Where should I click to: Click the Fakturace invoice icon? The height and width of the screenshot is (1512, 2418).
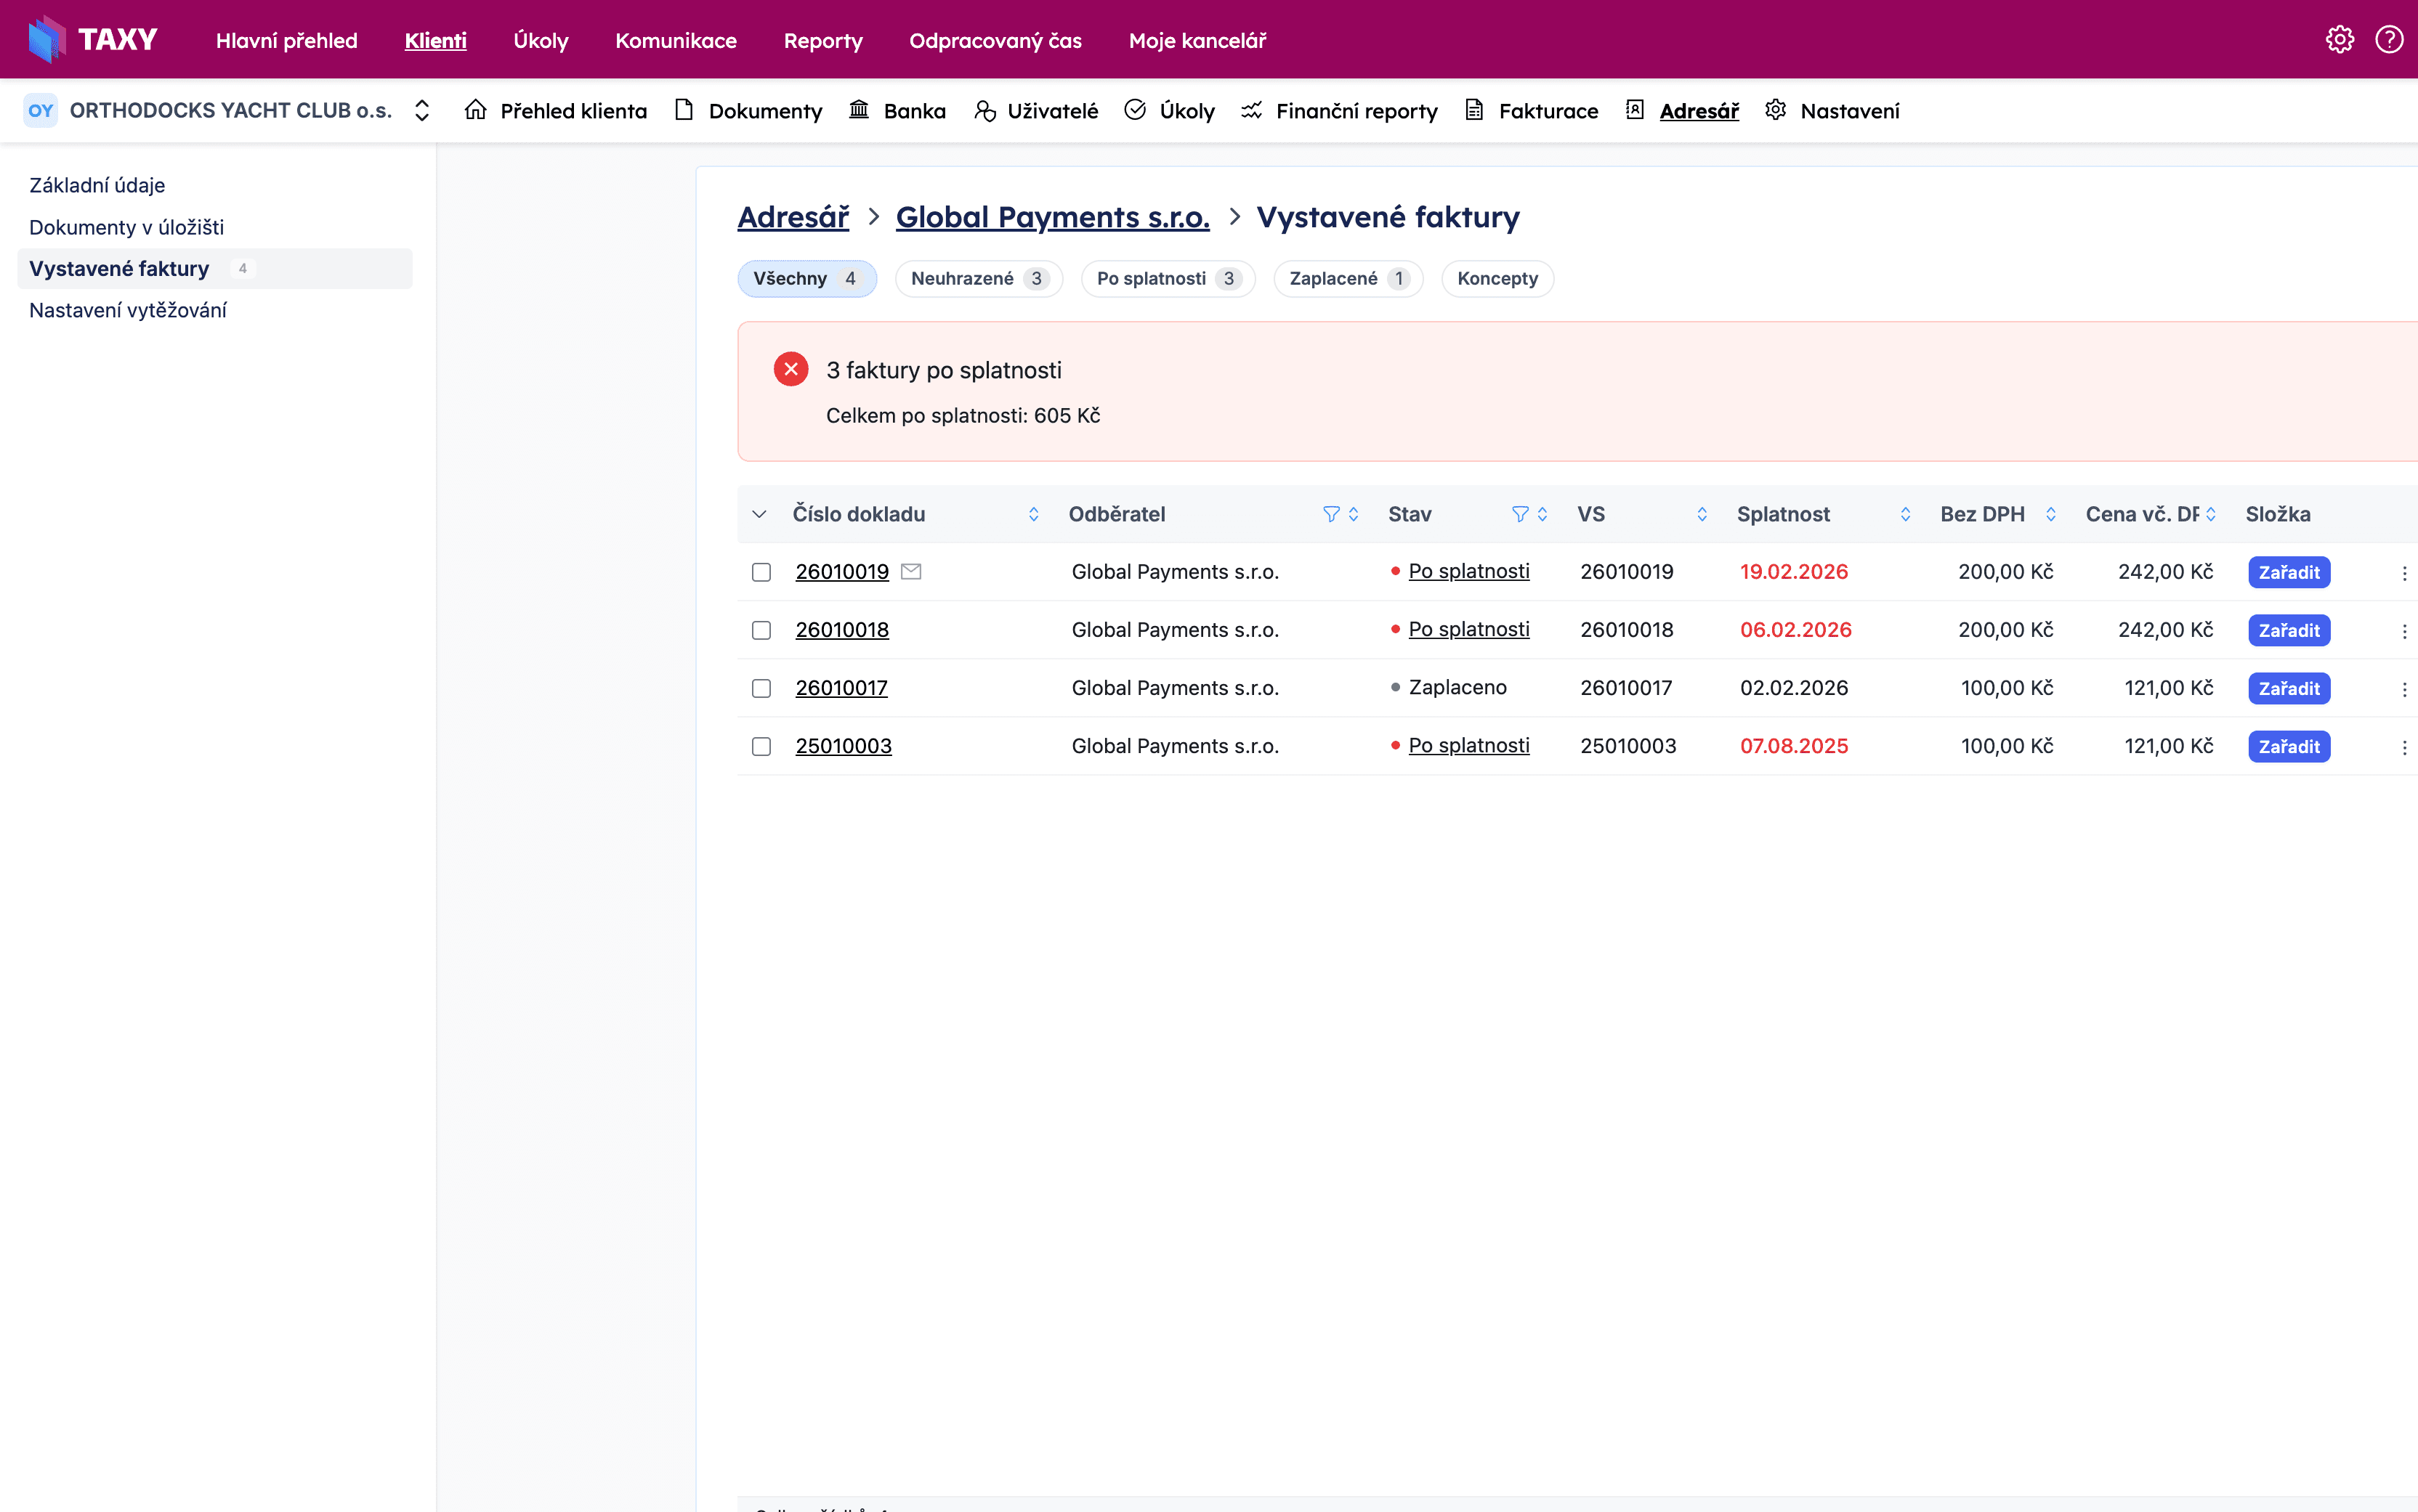tap(1475, 110)
